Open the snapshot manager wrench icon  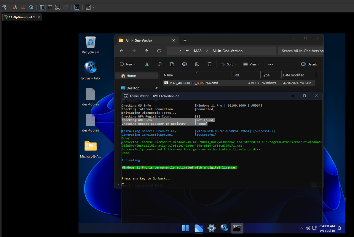31,7
